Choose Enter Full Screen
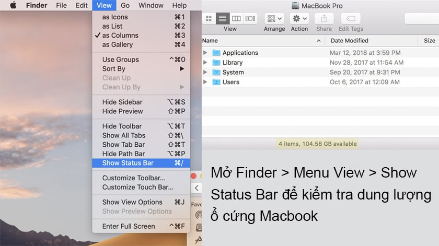 141,226
